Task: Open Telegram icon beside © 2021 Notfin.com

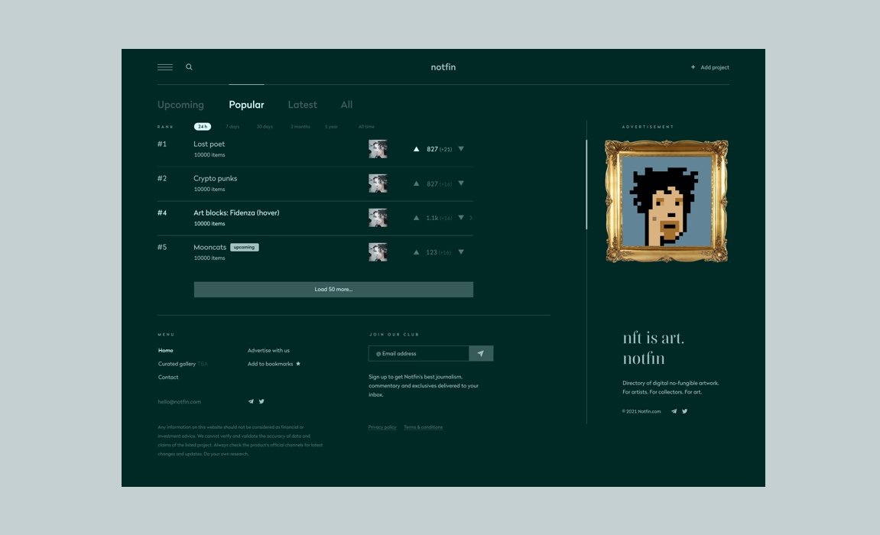Action: pyautogui.click(x=674, y=411)
